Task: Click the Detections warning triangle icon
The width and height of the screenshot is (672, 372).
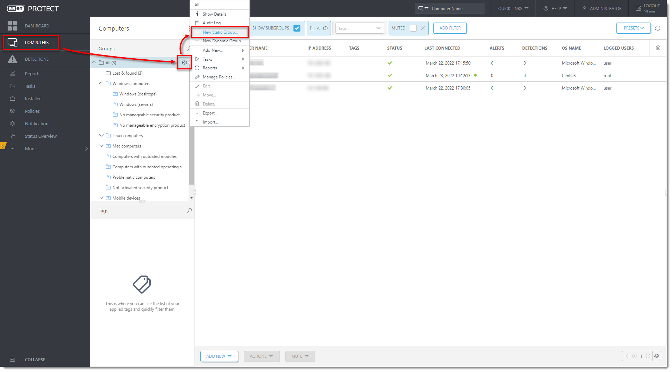Action: point(13,59)
